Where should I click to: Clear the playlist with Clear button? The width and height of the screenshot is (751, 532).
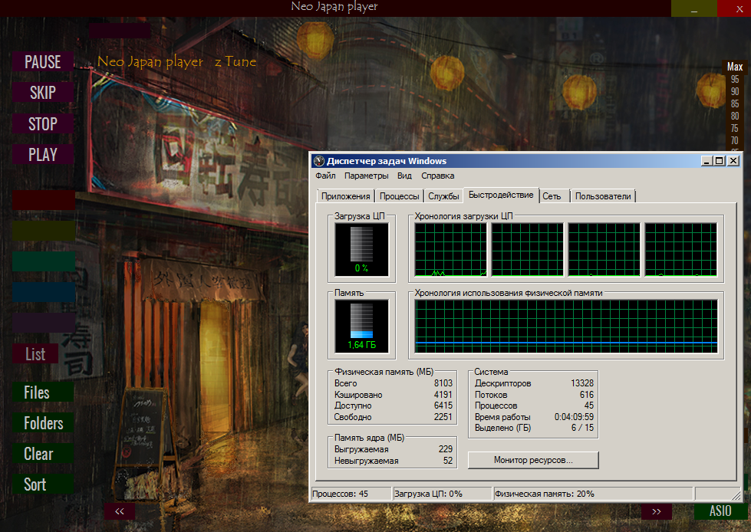[x=43, y=454]
